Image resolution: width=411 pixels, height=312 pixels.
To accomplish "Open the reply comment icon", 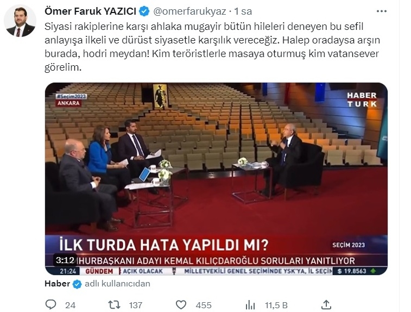I will coord(50,304).
